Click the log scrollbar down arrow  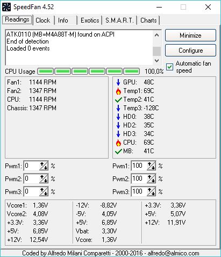point(156,61)
